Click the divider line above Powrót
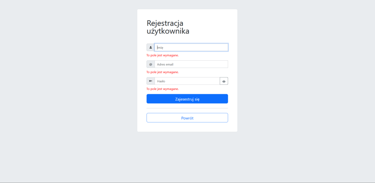Screen dimensions: 375x183 pos(187,108)
